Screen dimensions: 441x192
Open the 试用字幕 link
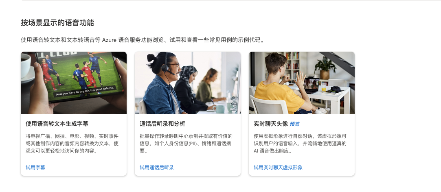click(x=35, y=168)
